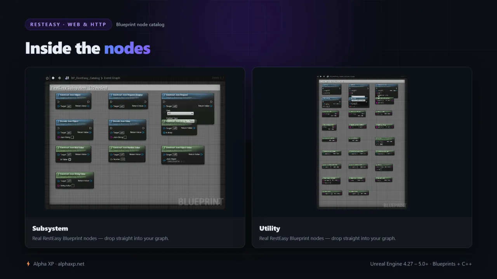
Task: Open Select Asset dropdown on Construct Json Object Value
Action: (x=174, y=161)
